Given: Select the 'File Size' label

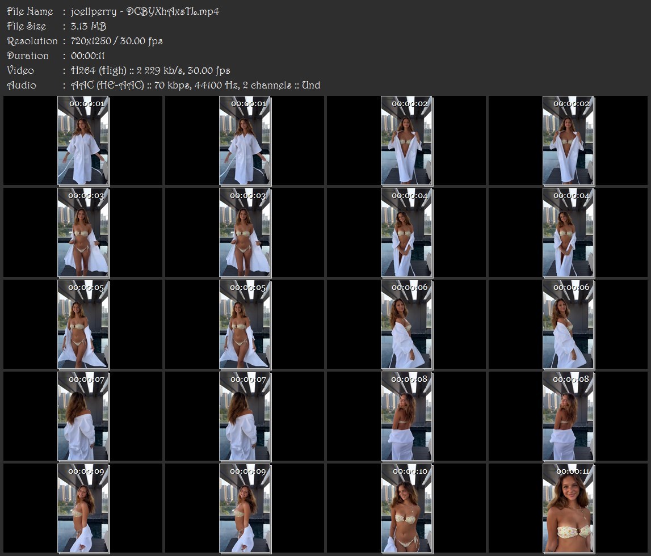Looking at the screenshot, I should [27, 26].
